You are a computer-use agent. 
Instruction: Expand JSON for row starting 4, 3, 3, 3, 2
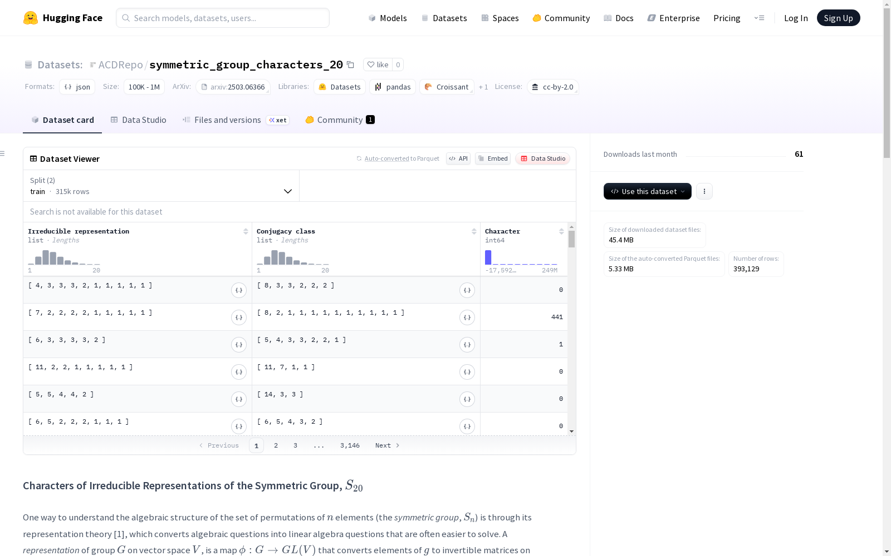239,290
